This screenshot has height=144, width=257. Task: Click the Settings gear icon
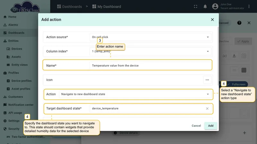click(5, 121)
